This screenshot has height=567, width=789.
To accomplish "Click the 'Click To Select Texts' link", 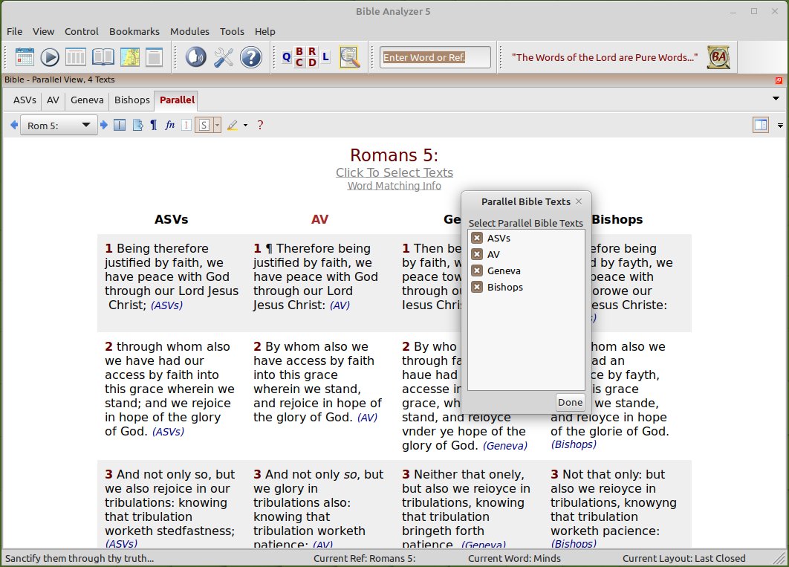I will 394,172.
